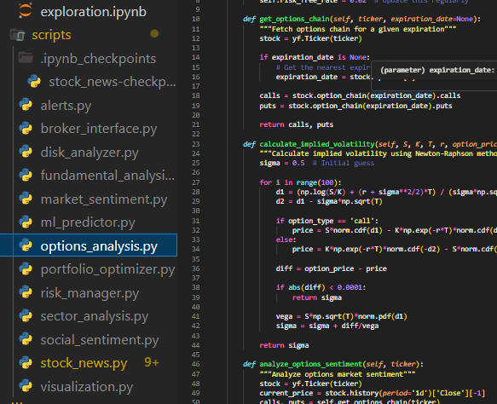Open visualization.py
This screenshot has width=497, height=404.
click(x=87, y=387)
